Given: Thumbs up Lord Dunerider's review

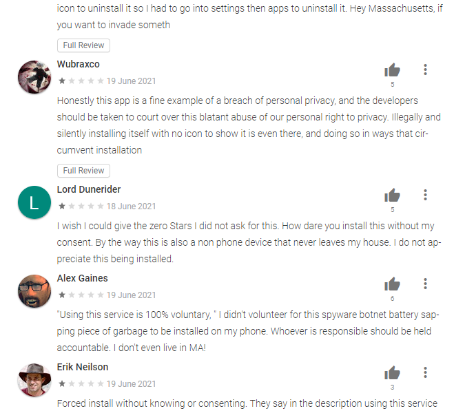Looking at the screenshot, I should click(392, 195).
